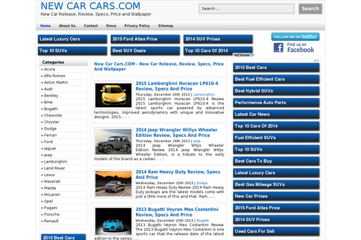Click the Best SUV Deals button

(x=145, y=51)
